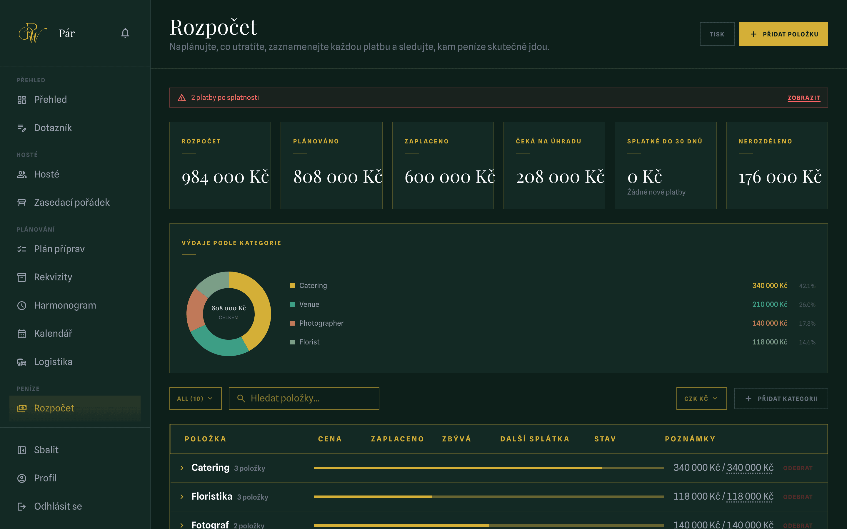Click Přidat kategorii button
Image resolution: width=847 pixels, height=529 pixels.
tap(781, 399)
